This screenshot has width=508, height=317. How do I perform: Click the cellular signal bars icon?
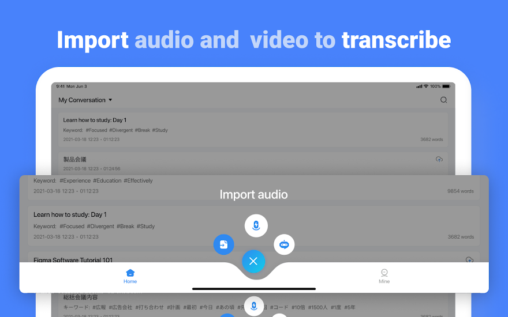coord(419,86)
